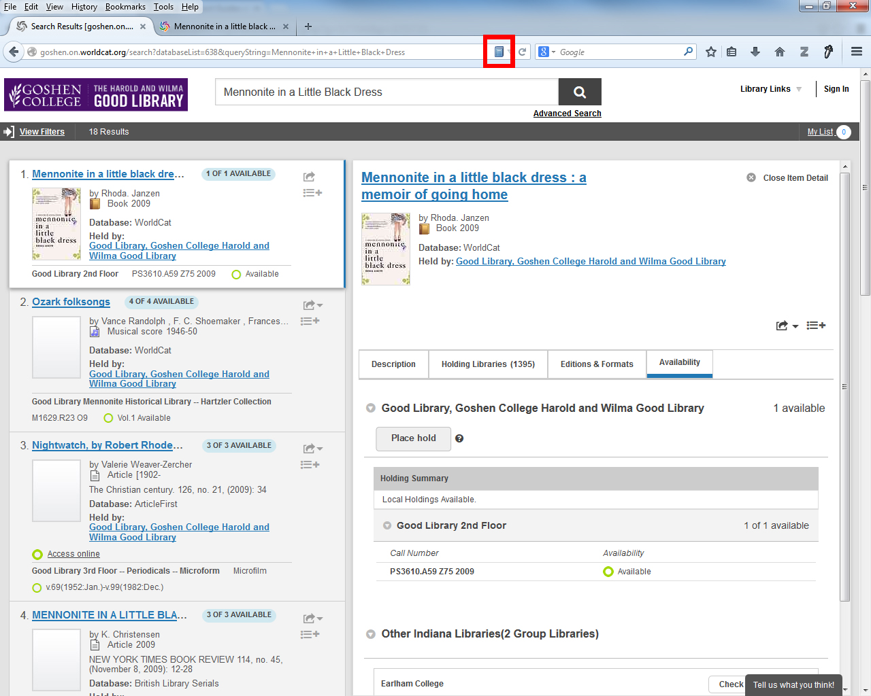Click the Place hold help question icon
Viewport: 871px width, 696px height.
click(459, 438)
